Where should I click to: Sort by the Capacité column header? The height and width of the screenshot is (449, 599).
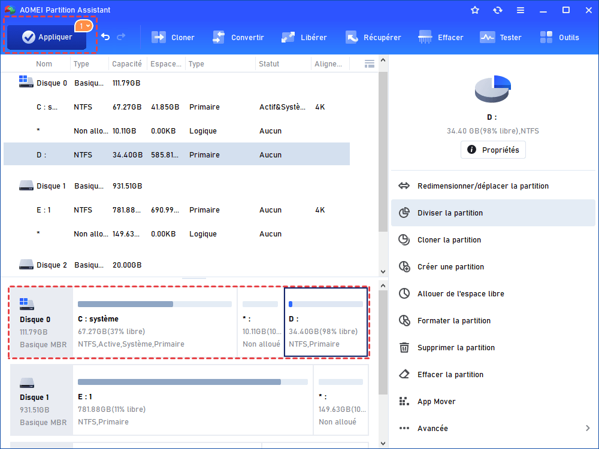(x=127, y=64)
